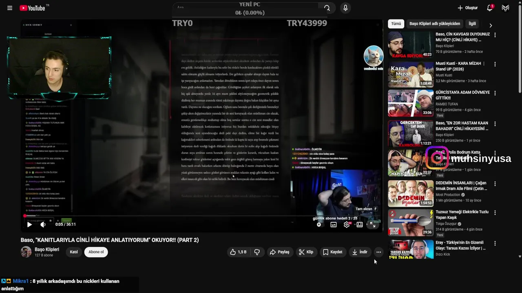Click the pause icon near abone hedefi
522x293 pixels.
[x=319, y=225]
